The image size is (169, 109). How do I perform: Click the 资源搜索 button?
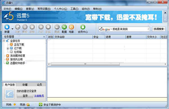click(x=159, y=29)
